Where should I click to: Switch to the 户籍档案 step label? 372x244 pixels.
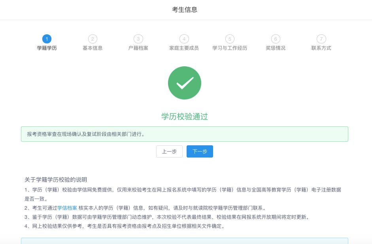(x=138, y=48)
